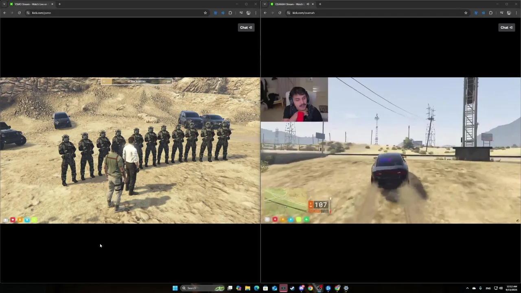Reload the kick.com/ysmo page
521x293 pixels.
pos(19,13)
